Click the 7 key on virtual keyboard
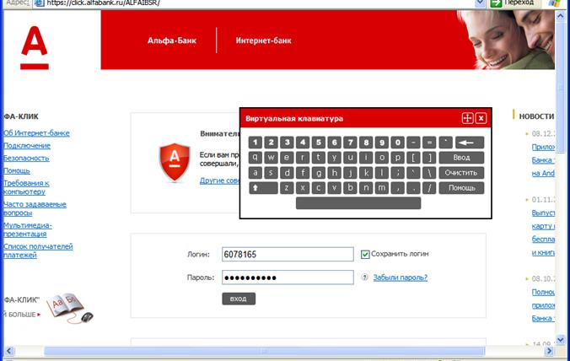Viewport: 570px width, 361px height. pyautogui.click(x=351, y=143)
